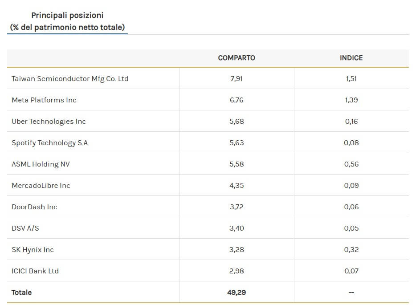Click the 7,91 COMPARTO value
This screenshot has width=416, height=305.
click(237, 78)
